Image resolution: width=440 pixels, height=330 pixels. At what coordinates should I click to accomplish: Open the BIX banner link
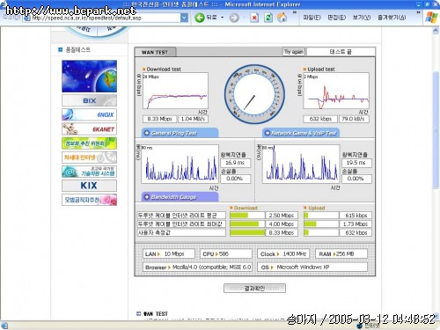(x=89, y=100)
